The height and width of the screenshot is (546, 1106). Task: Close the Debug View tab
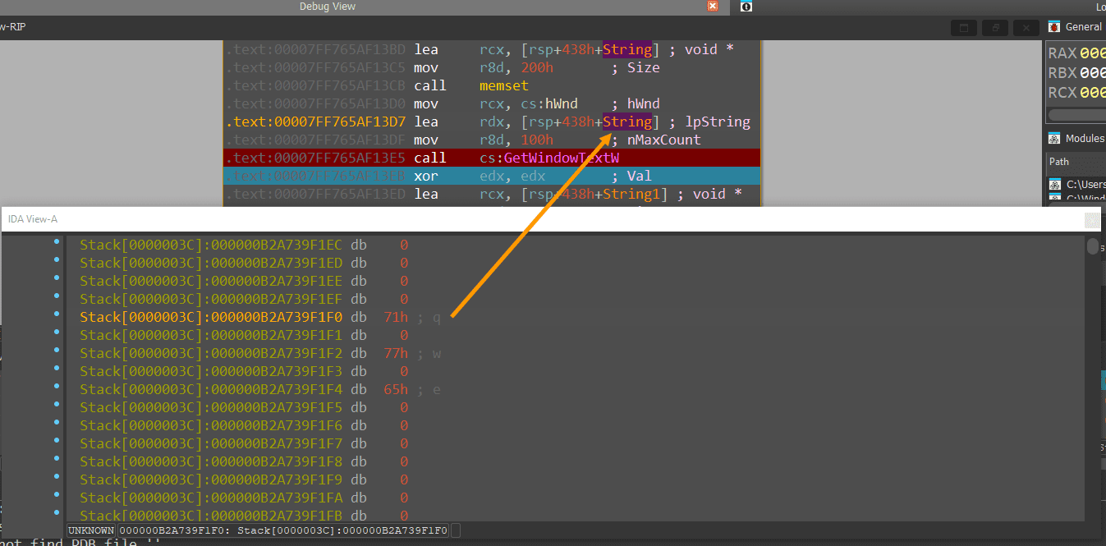(x=713, y=7)
